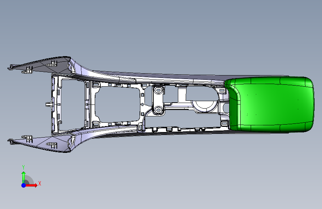Viewport: 322px width, 209px height.
Task: Click the red X axis arrow of the triad
Action: (31, 185)
